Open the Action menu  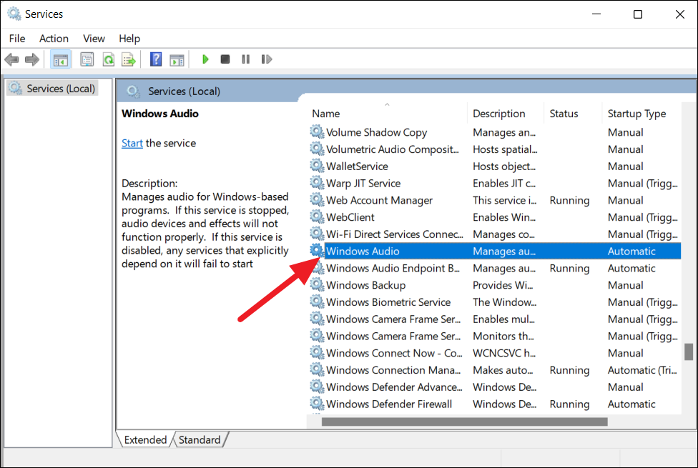tap(54, 39)
